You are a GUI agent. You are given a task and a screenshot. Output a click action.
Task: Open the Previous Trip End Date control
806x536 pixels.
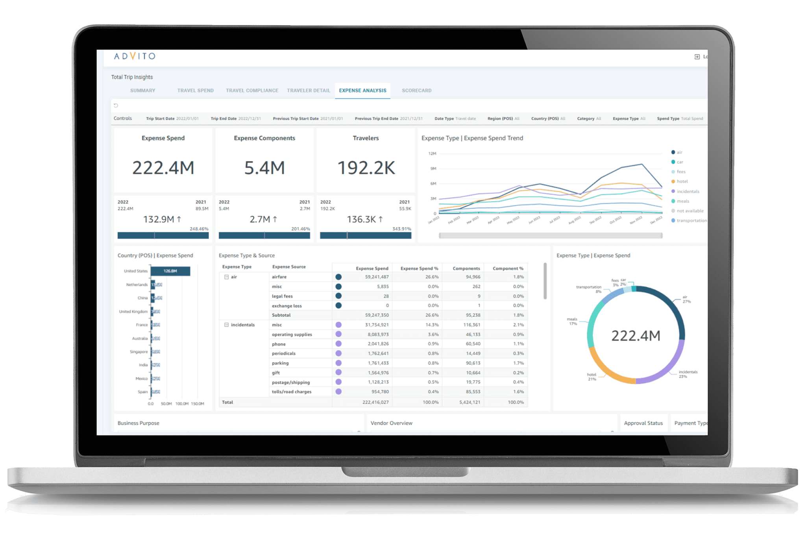click(x=388, y=118)
